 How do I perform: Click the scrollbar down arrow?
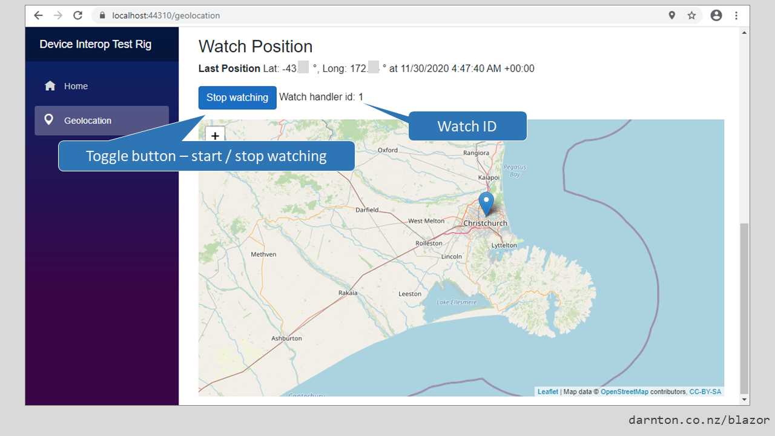tap(744, 400)
